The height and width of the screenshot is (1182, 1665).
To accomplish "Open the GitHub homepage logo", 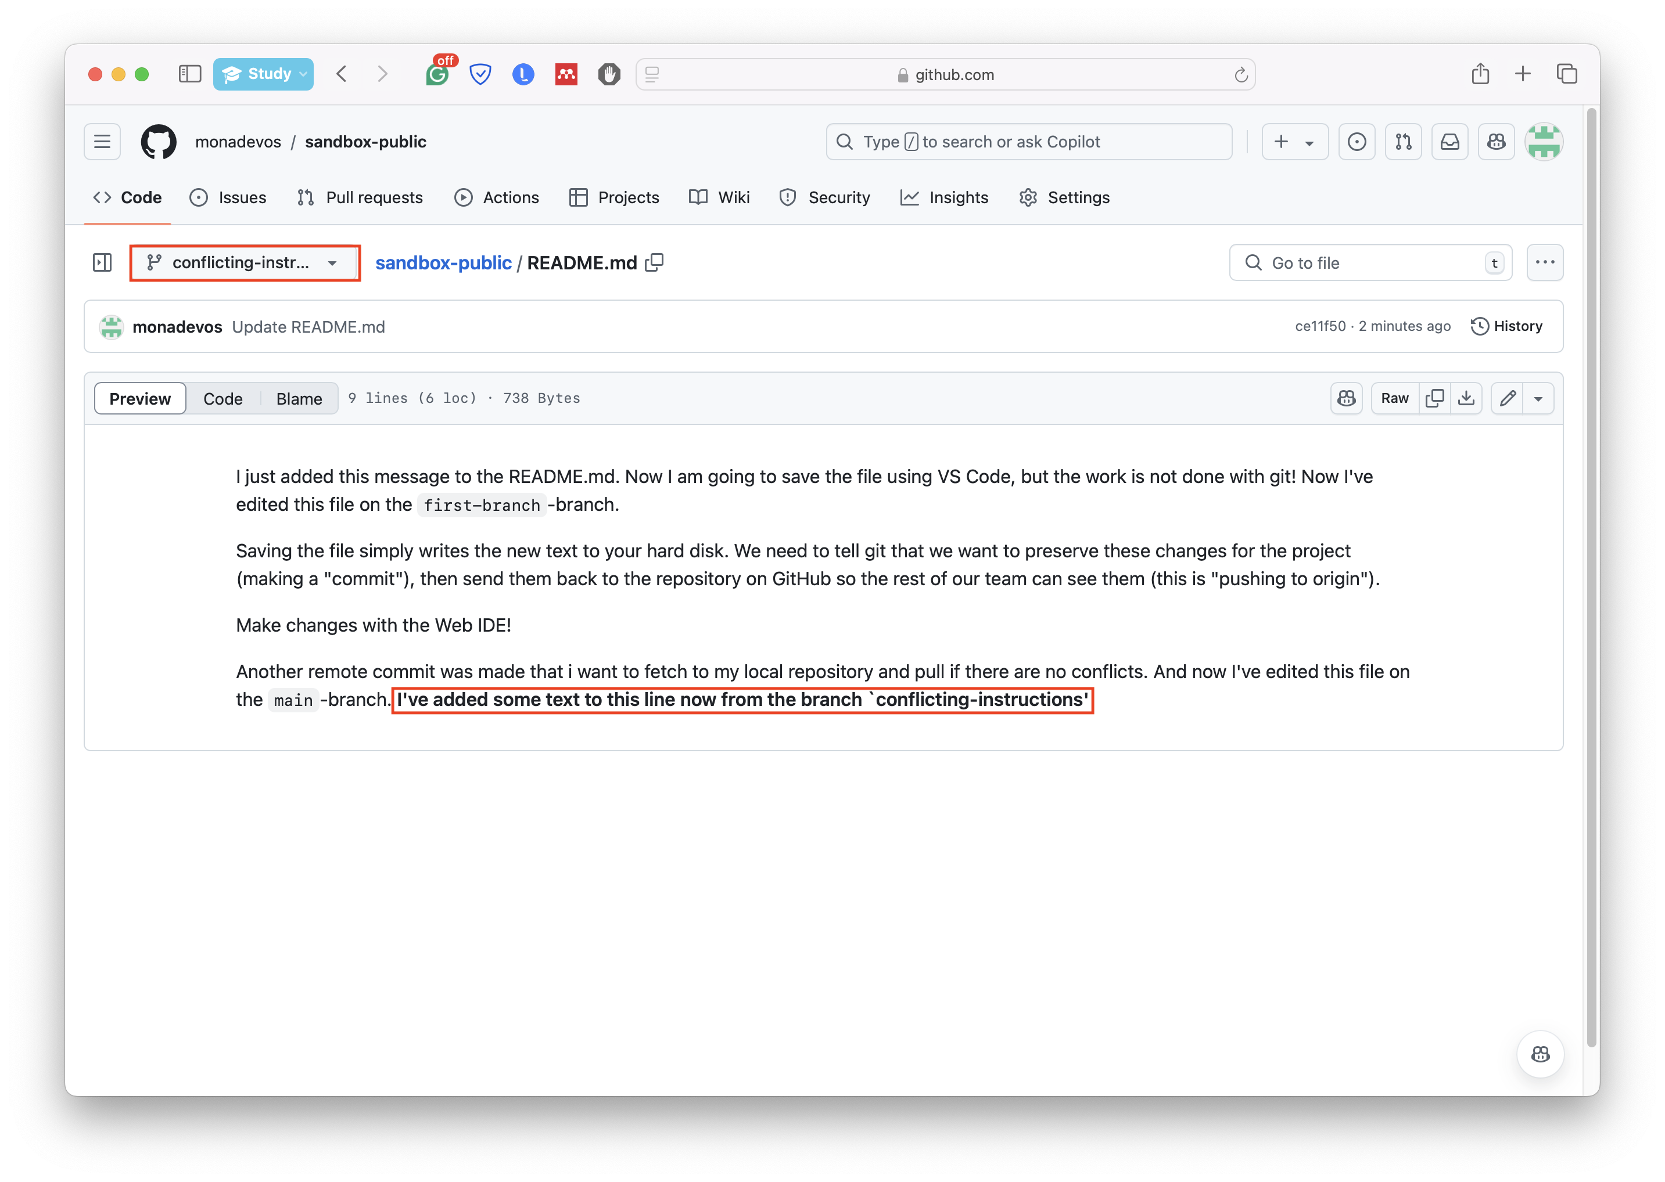I will 158,142.
